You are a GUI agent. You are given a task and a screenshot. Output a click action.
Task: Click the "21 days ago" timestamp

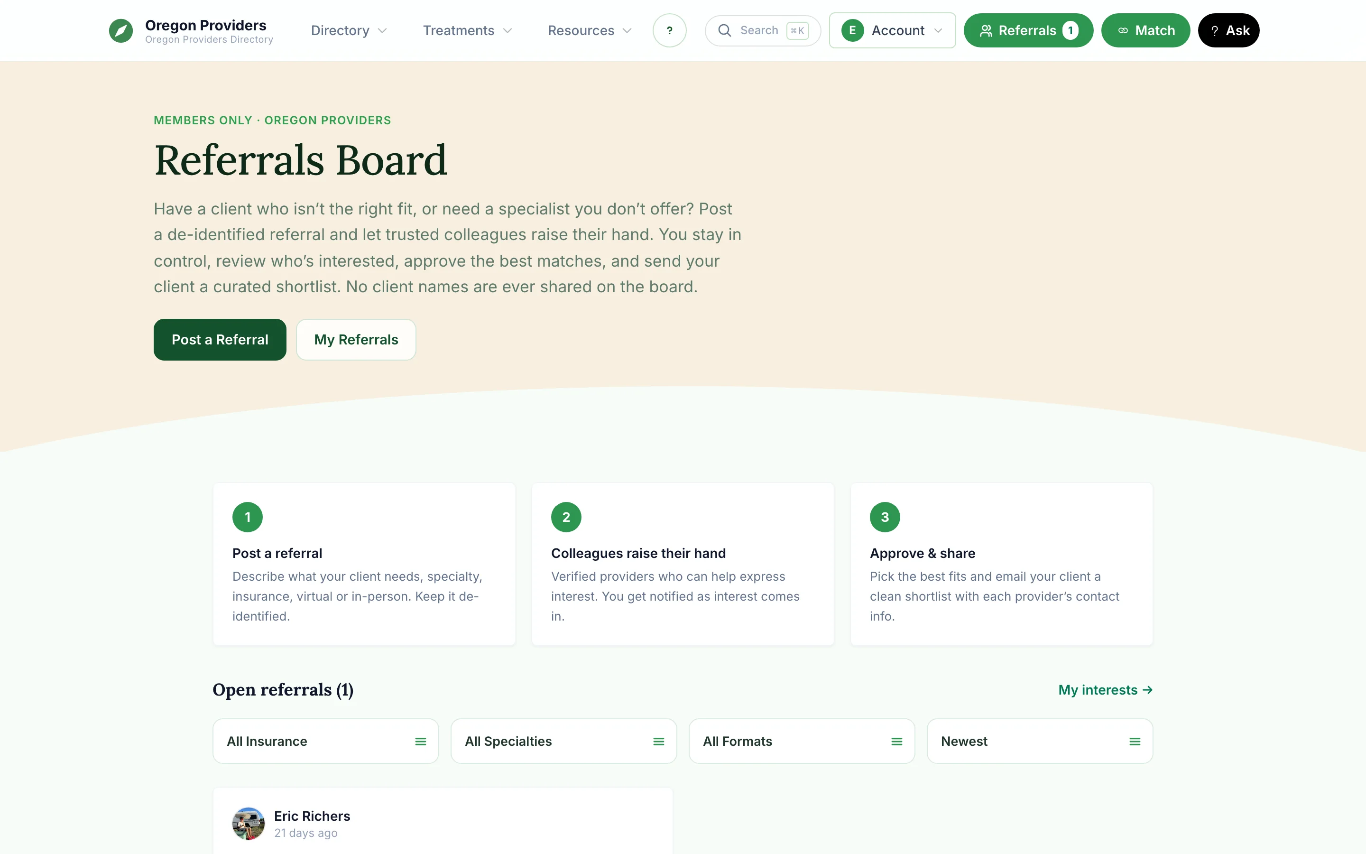click(x=306, y=833)
